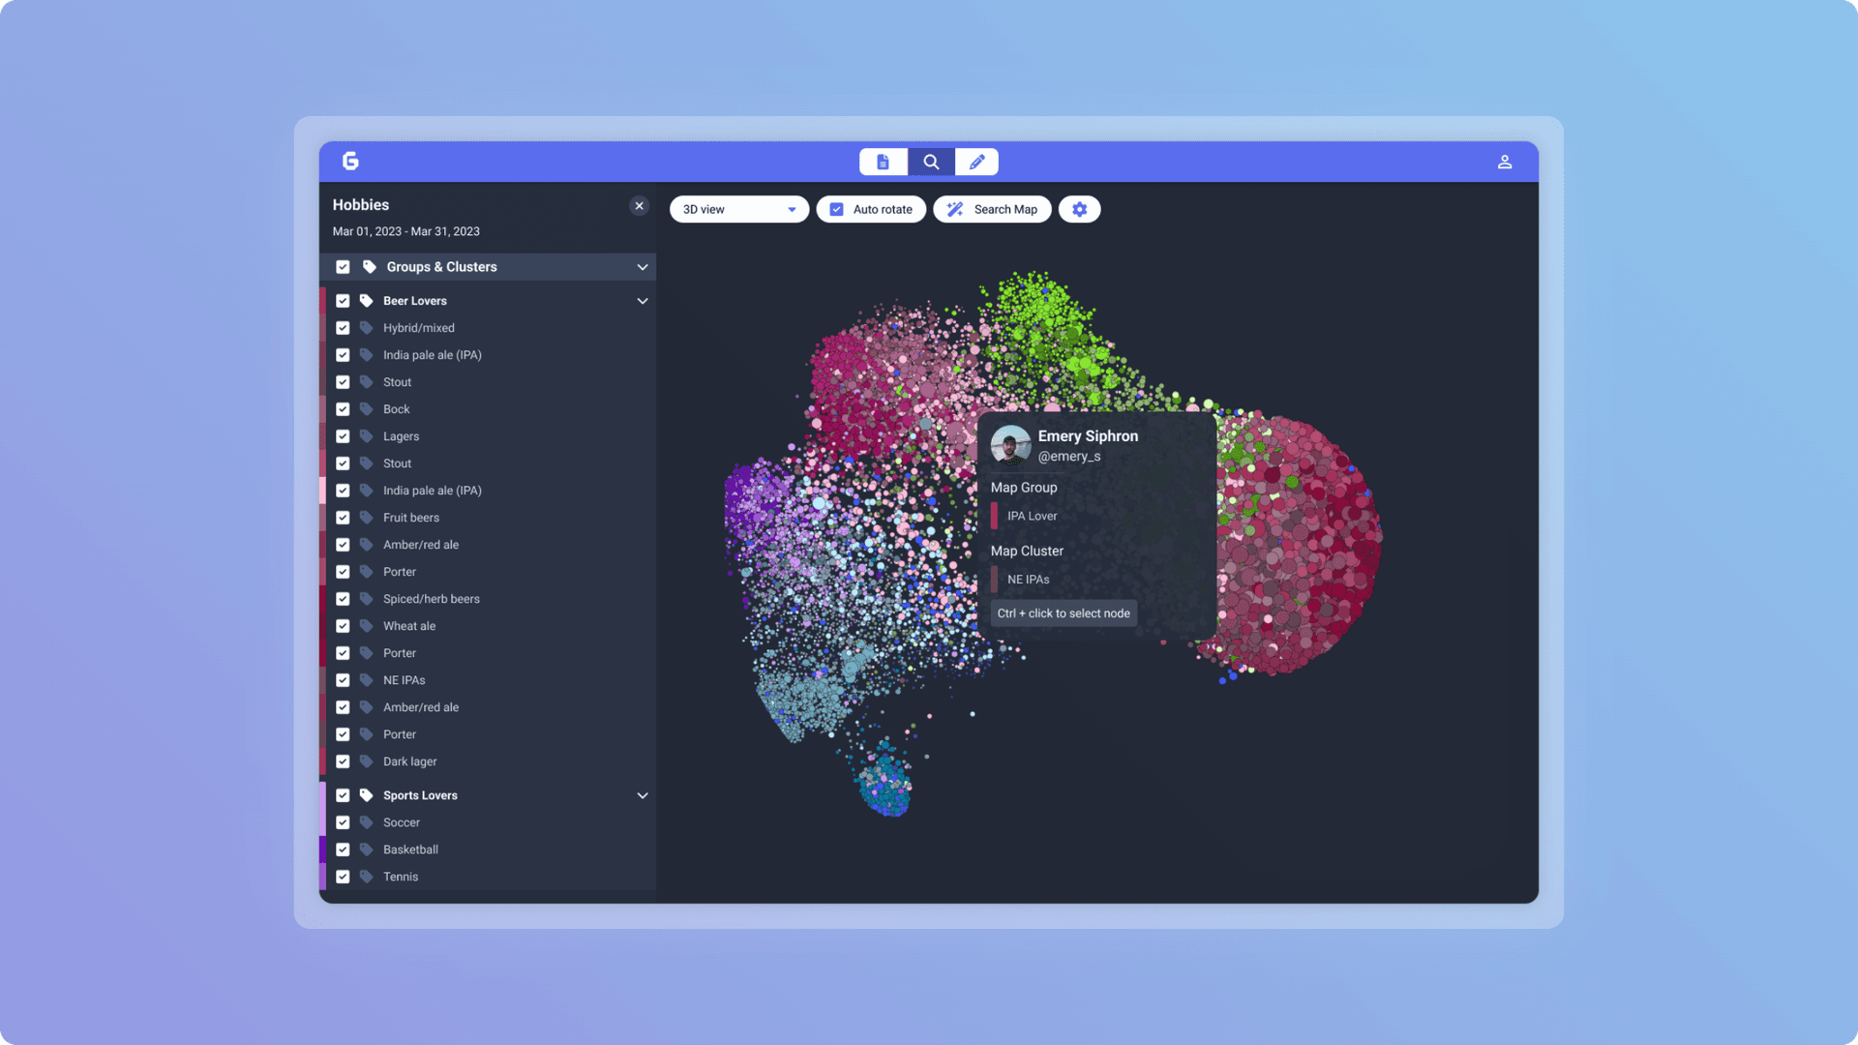Collapse the Groups & Clusters section

click(642, 266)
